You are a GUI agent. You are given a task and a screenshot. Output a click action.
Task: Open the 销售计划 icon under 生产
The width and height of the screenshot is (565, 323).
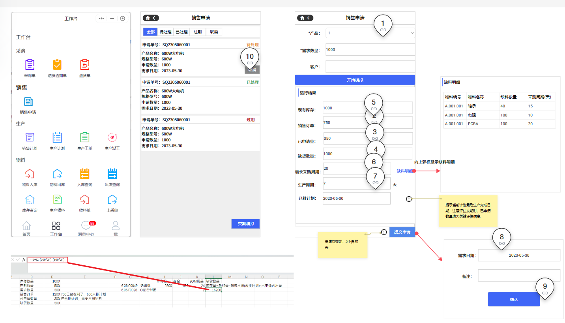point(30,137)
